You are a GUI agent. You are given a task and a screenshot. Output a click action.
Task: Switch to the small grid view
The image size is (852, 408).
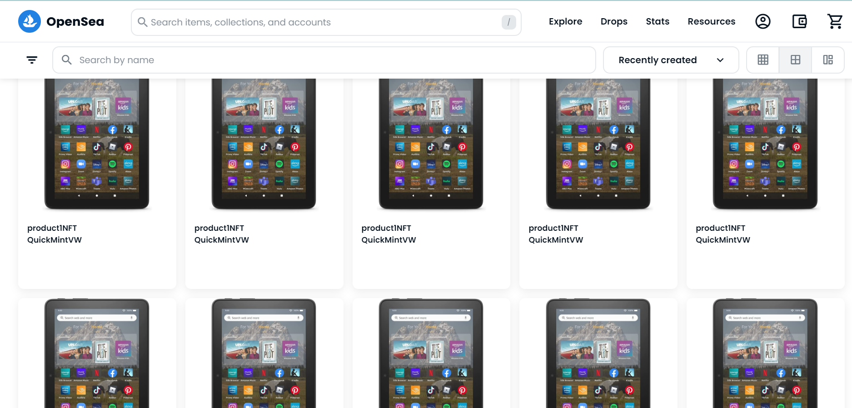pyautogui.click(x=763, y=60)
